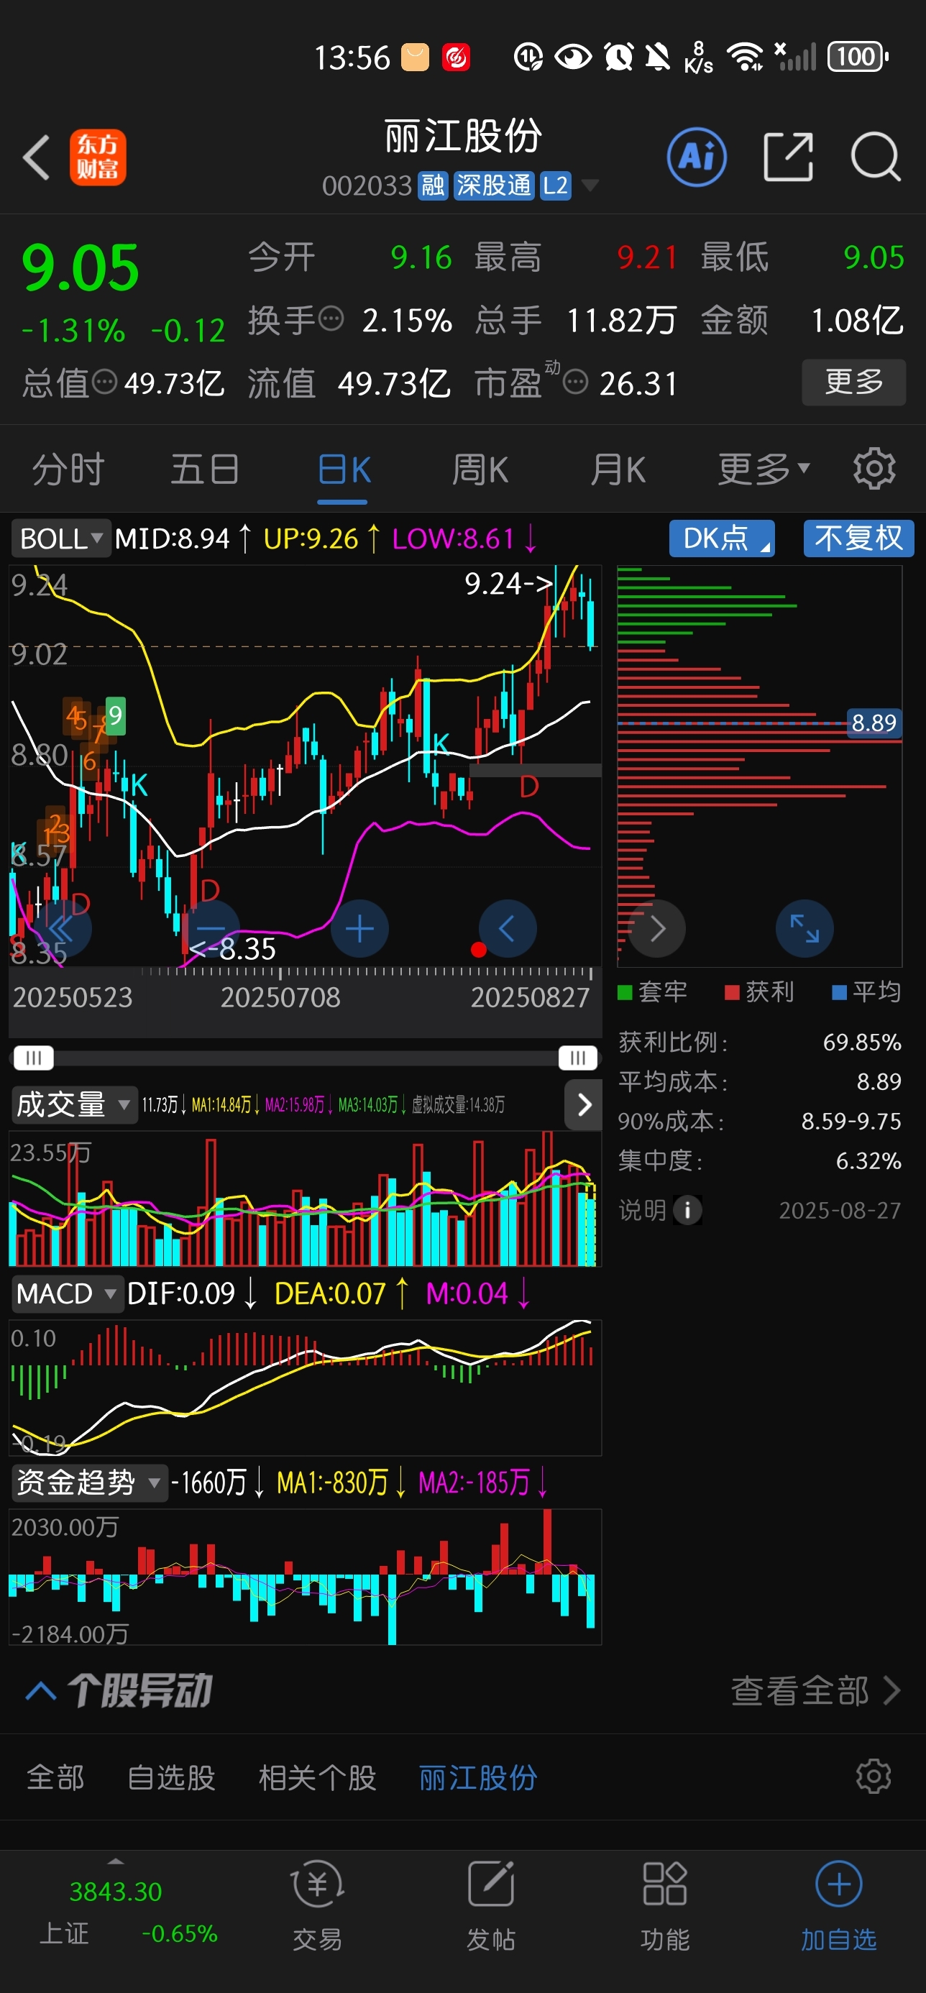Tap the 融 margin tag
This screenshot has height=1993, width=926.
coord(434,185)
